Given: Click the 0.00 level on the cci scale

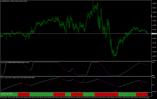Looking at the screenshot, I should pyautogui.click(x=153, y=85).
